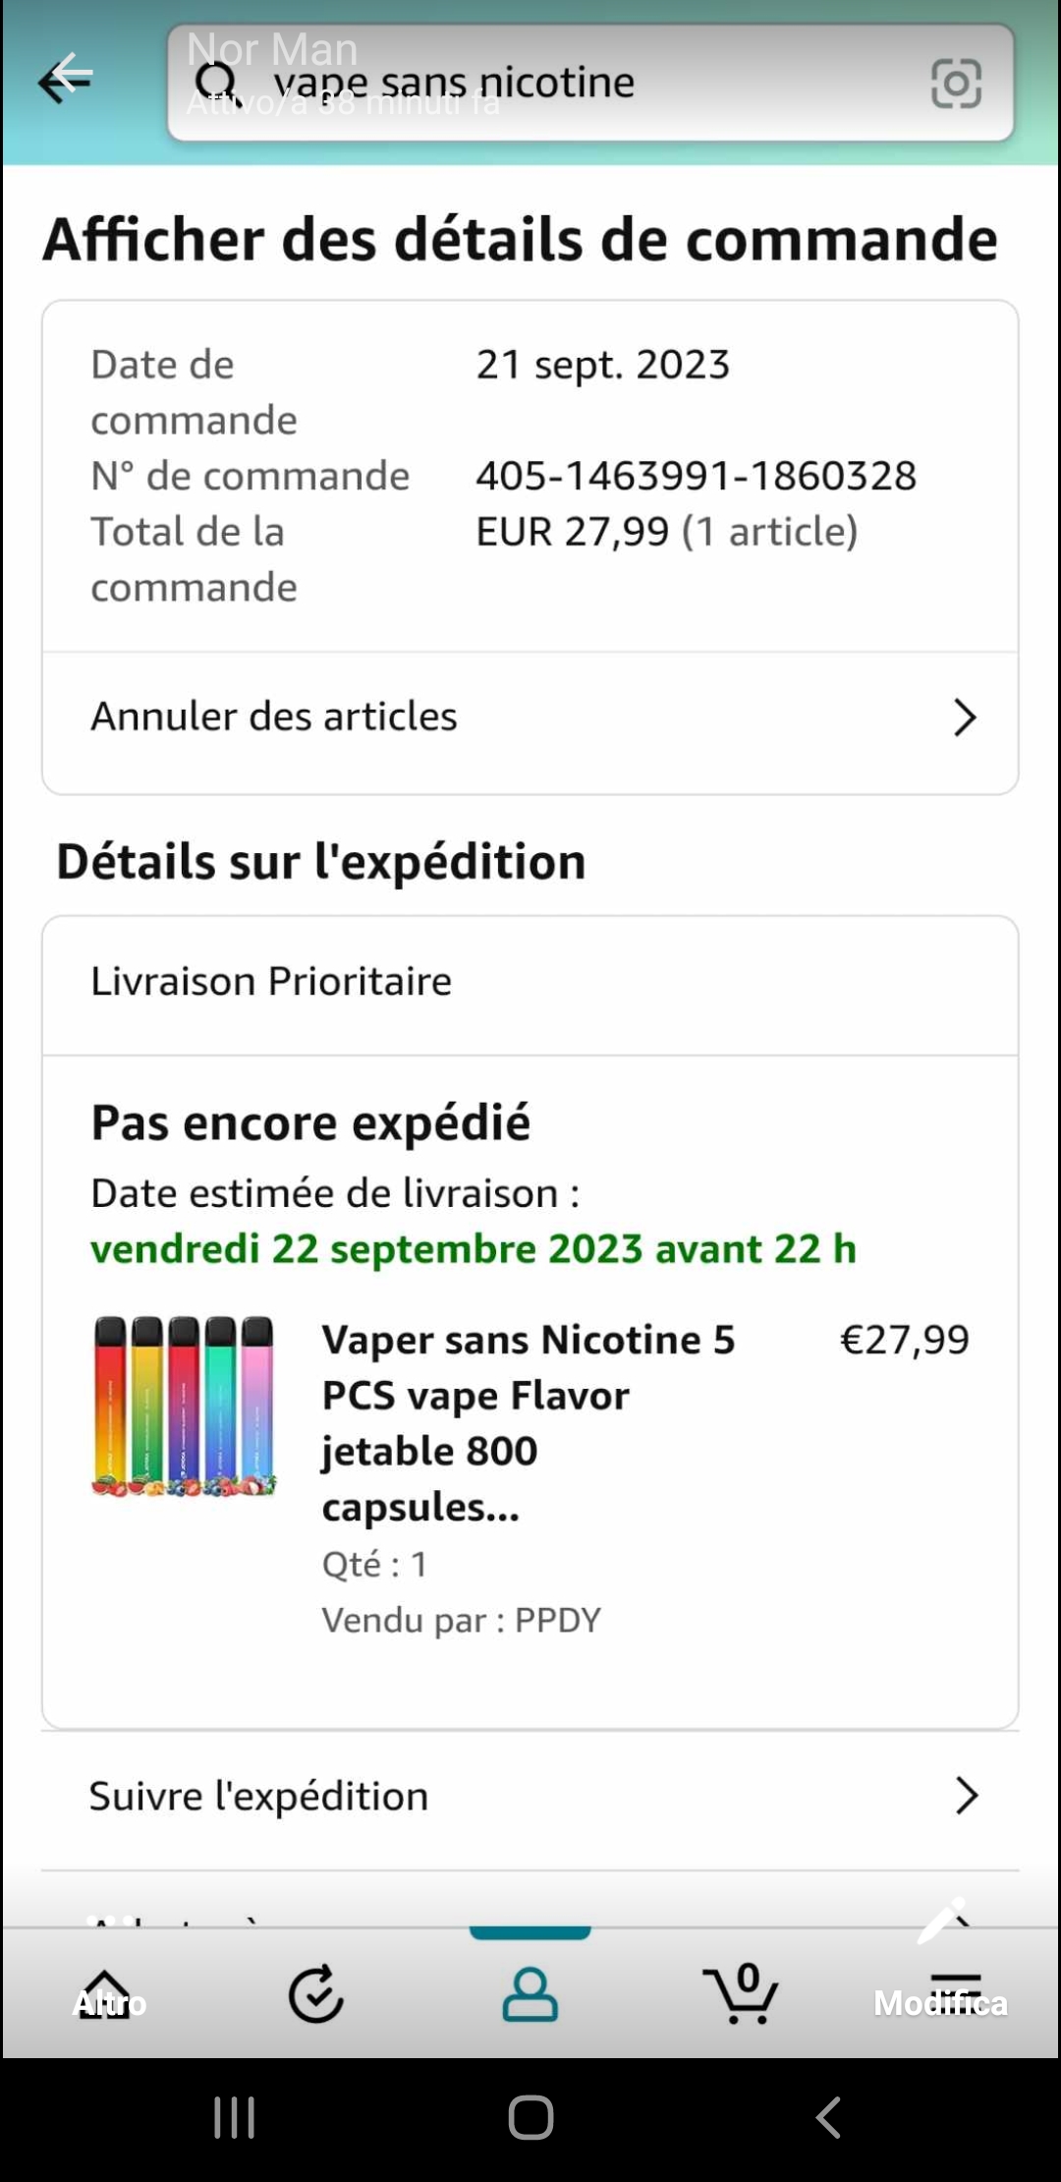Click the chevron next to 'Suivre l'expédition'
The image size is (1061, 2182).
pos(967,1797)
